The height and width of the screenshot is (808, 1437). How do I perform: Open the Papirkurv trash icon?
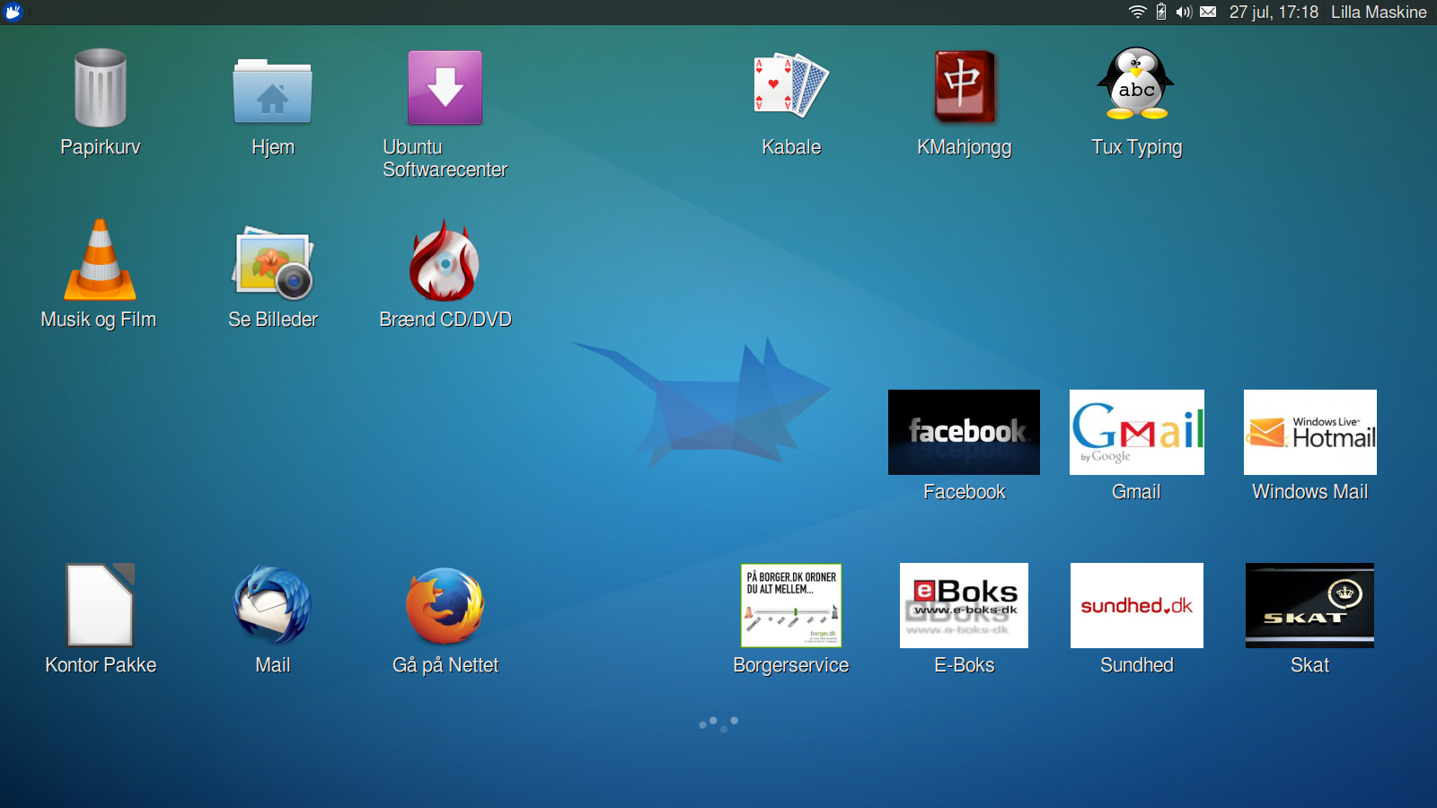coord(100,89)
